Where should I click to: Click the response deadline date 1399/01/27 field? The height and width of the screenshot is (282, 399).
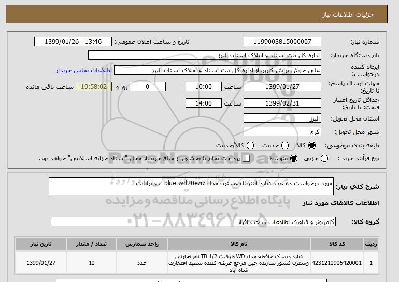point(282,86)
